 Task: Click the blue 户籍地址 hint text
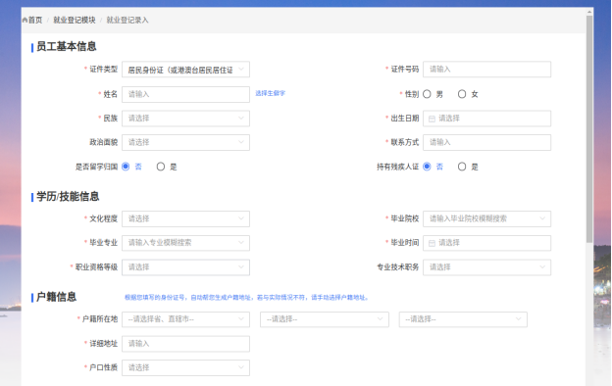click(x=246, y=298)
